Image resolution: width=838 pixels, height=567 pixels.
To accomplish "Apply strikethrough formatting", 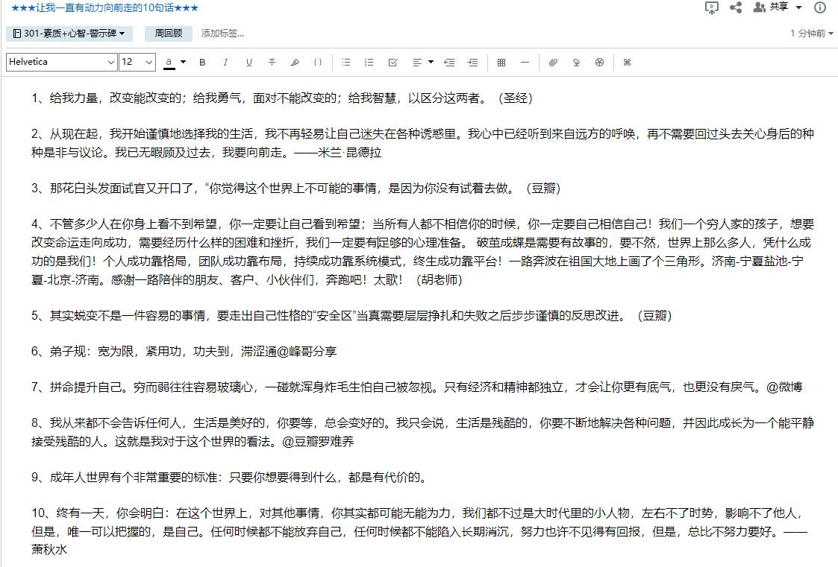I will coord(272,63).
